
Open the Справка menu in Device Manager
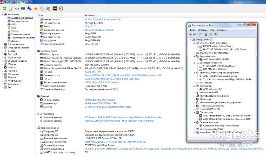coord(221,30)
